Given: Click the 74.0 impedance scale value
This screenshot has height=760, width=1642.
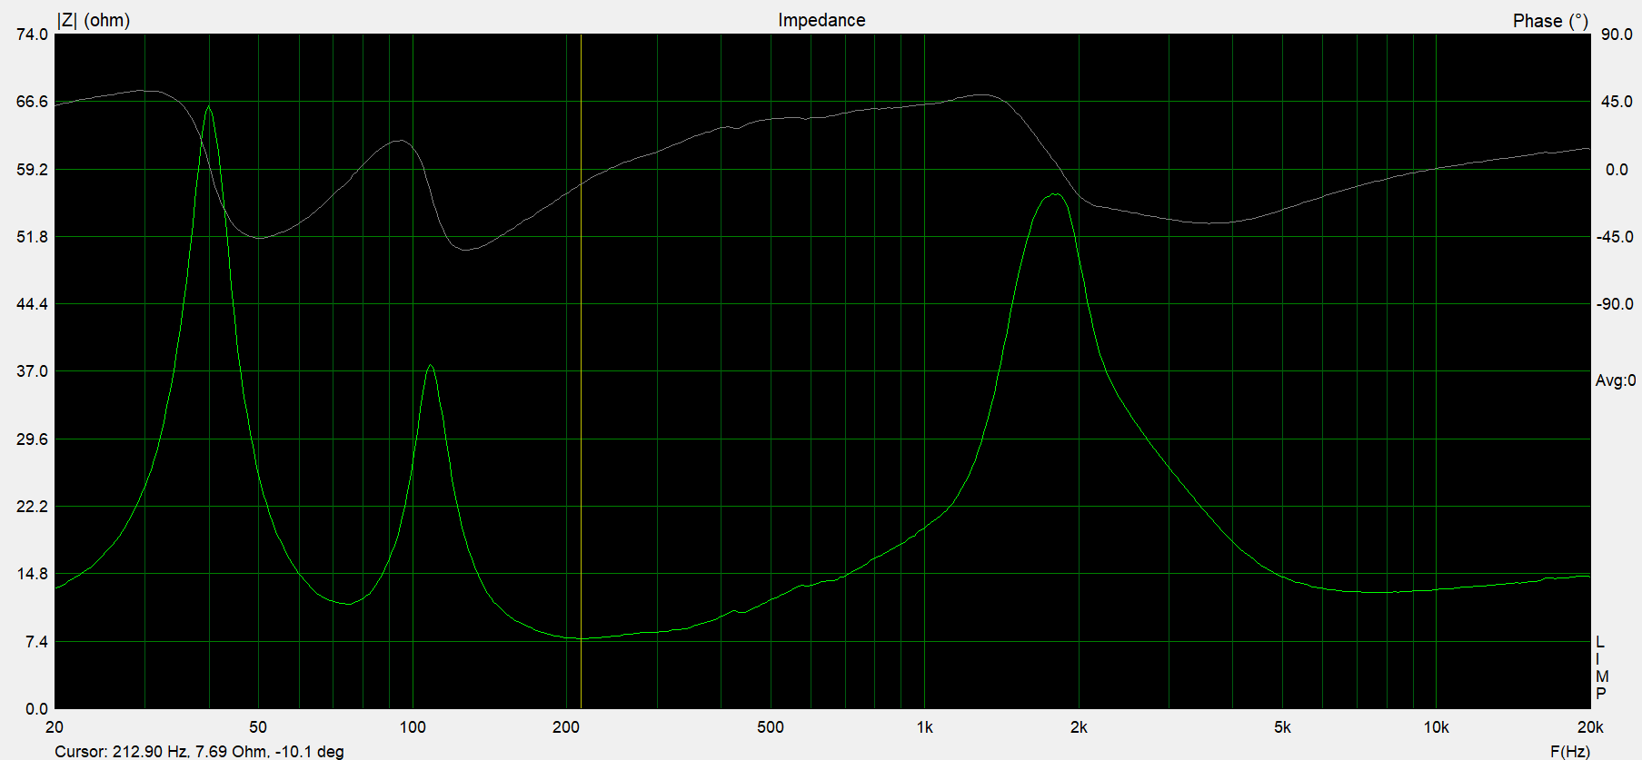Looking at the screenshot, I should point(32,35).
